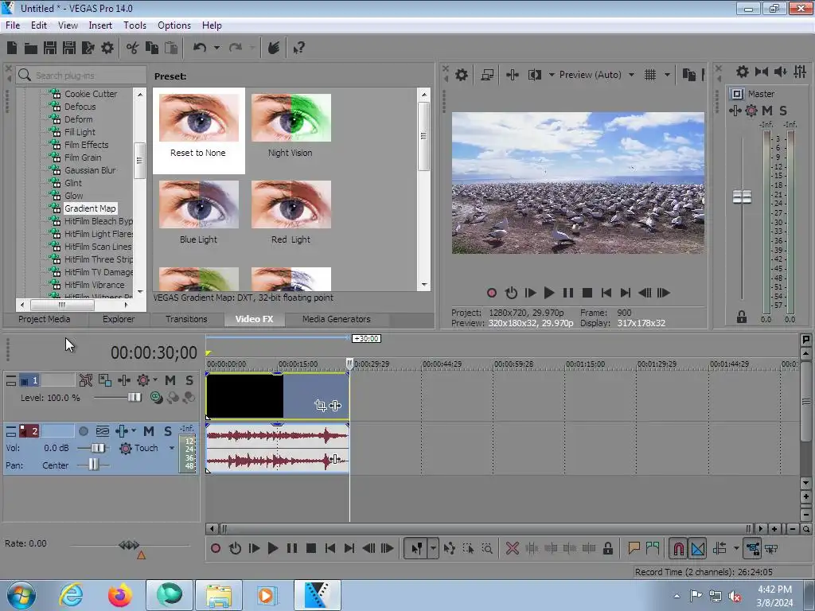Select the Gaussian Blur plug-in
The image size is (815, 611).
tap(90, 170)
